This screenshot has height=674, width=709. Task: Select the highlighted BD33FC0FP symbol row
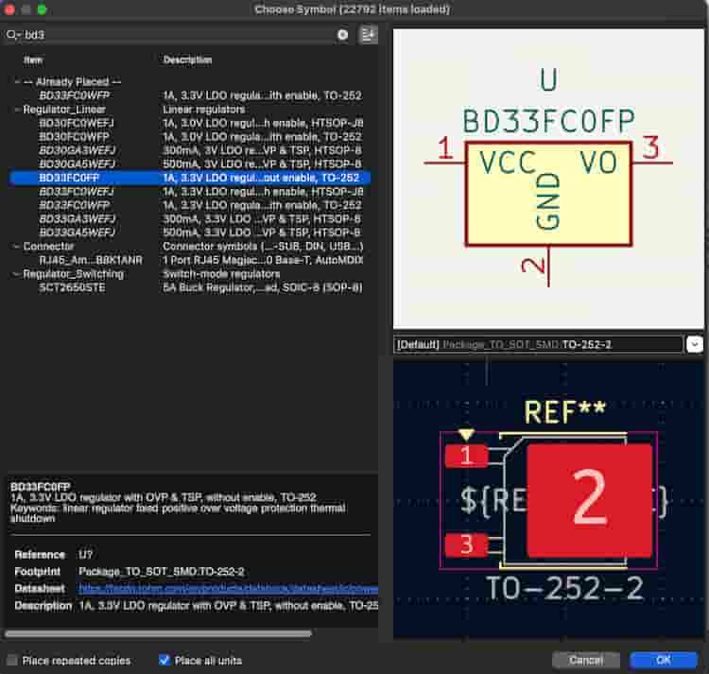[x=190, y=178]
